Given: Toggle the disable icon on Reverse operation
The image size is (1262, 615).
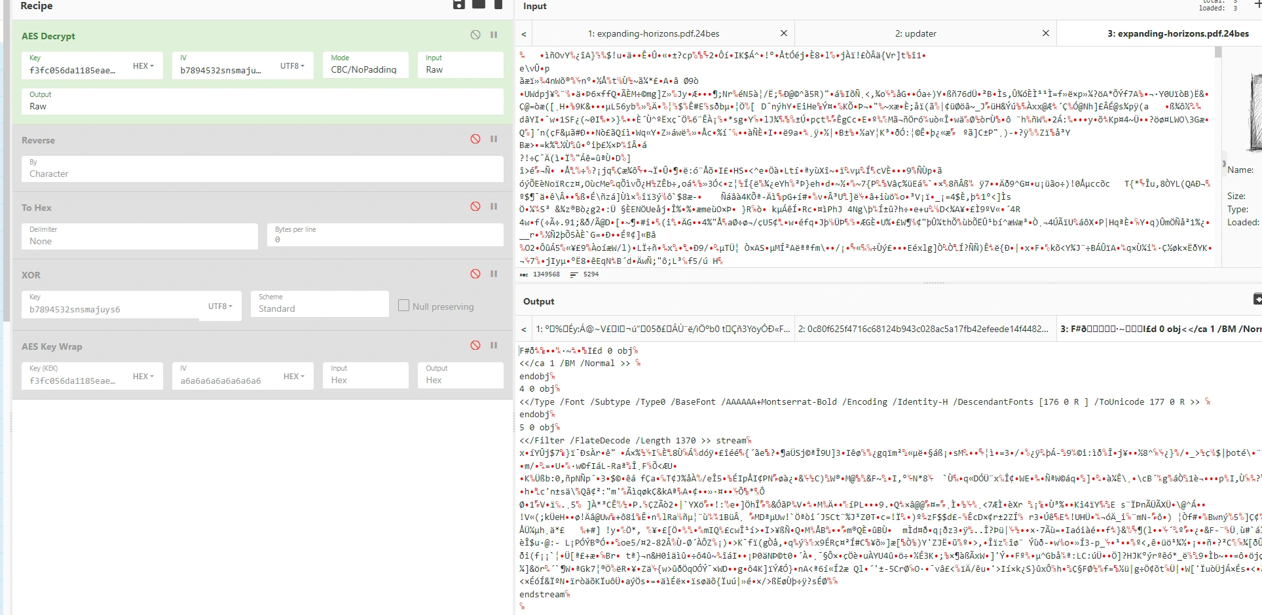Looking at the screenshot, I should click(475, 139).
